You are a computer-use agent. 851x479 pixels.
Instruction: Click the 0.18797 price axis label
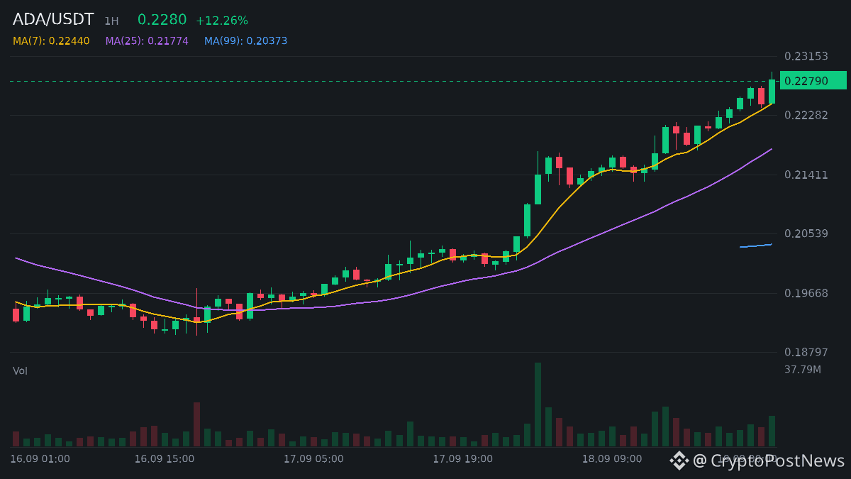(806, 352)
